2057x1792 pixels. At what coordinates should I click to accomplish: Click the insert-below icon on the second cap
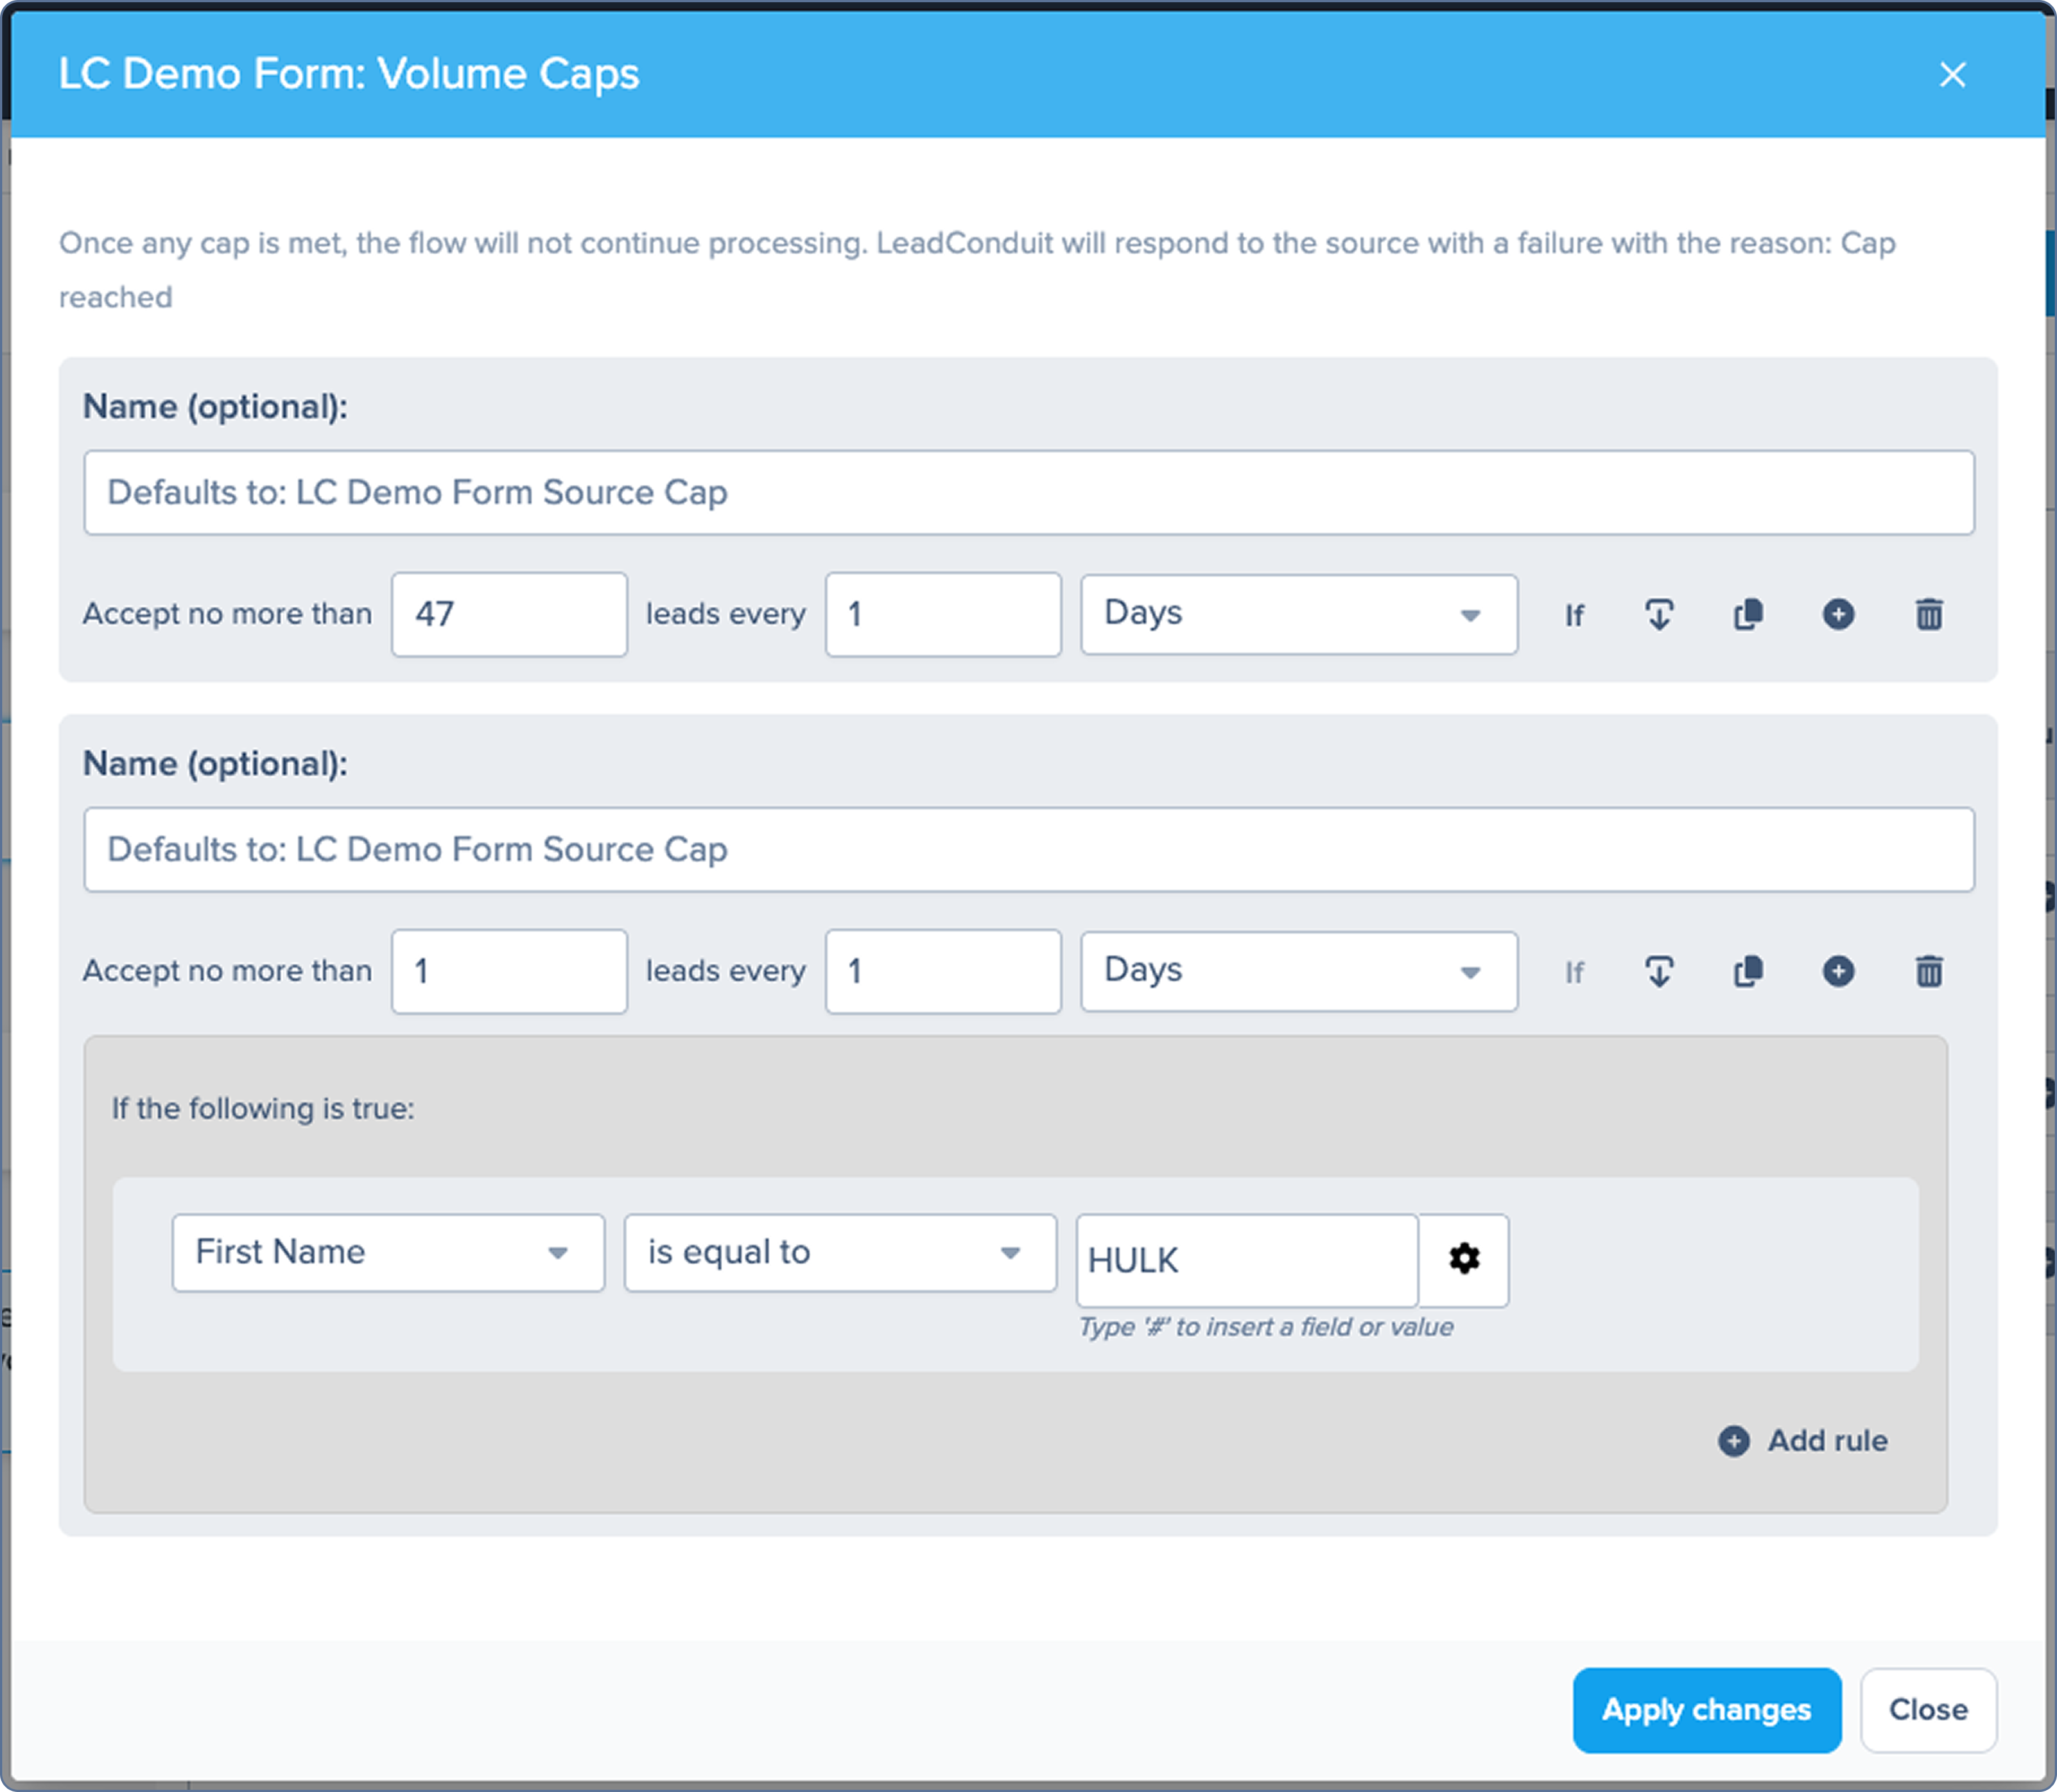(1659, 971)
